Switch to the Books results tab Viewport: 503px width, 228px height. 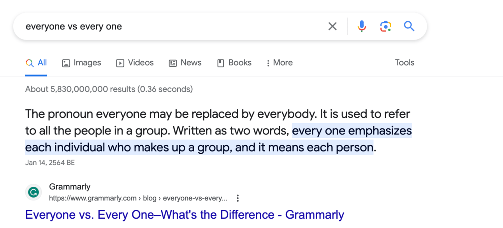(x=234, y=63)
